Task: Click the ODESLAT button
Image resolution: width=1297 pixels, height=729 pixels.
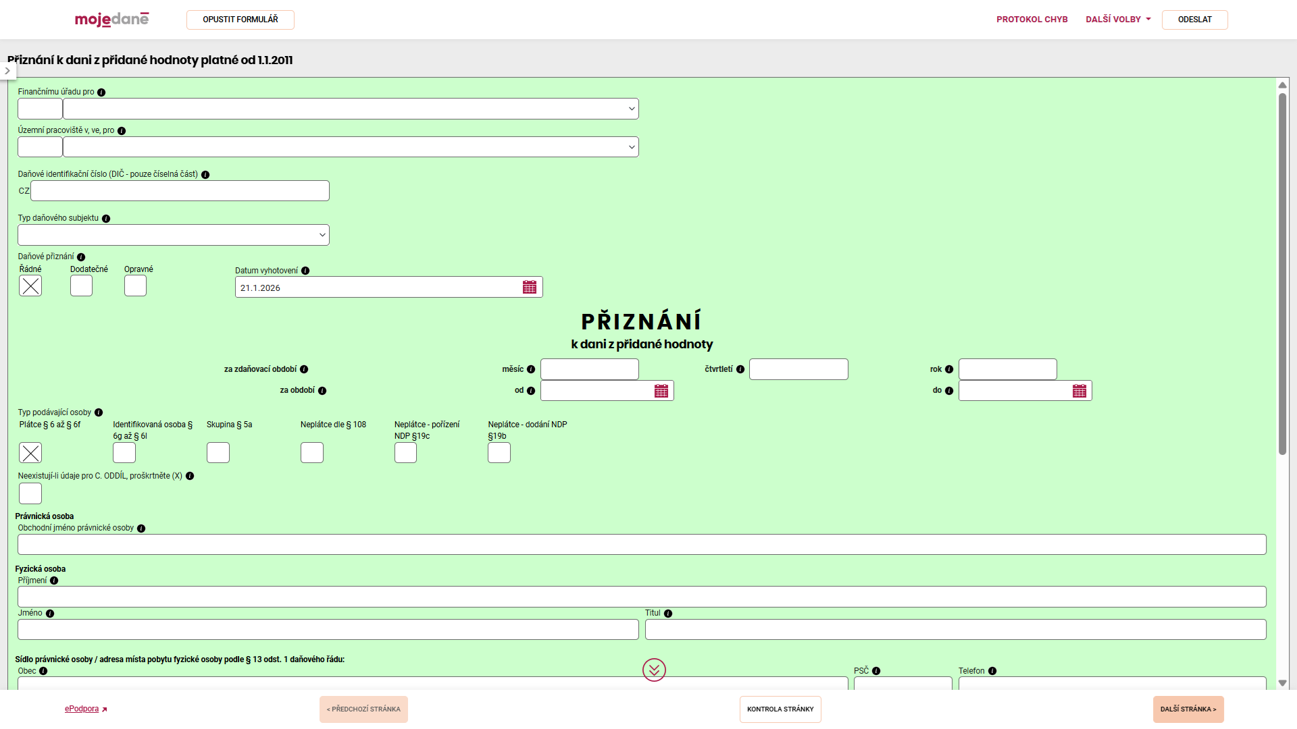Action: tap(1194, 20)
